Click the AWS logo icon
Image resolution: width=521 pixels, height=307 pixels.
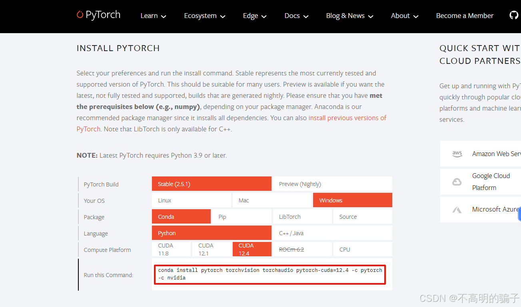[x=457, y=154]
